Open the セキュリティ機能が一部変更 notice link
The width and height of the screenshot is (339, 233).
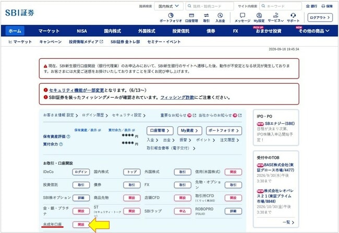[77, 90]
